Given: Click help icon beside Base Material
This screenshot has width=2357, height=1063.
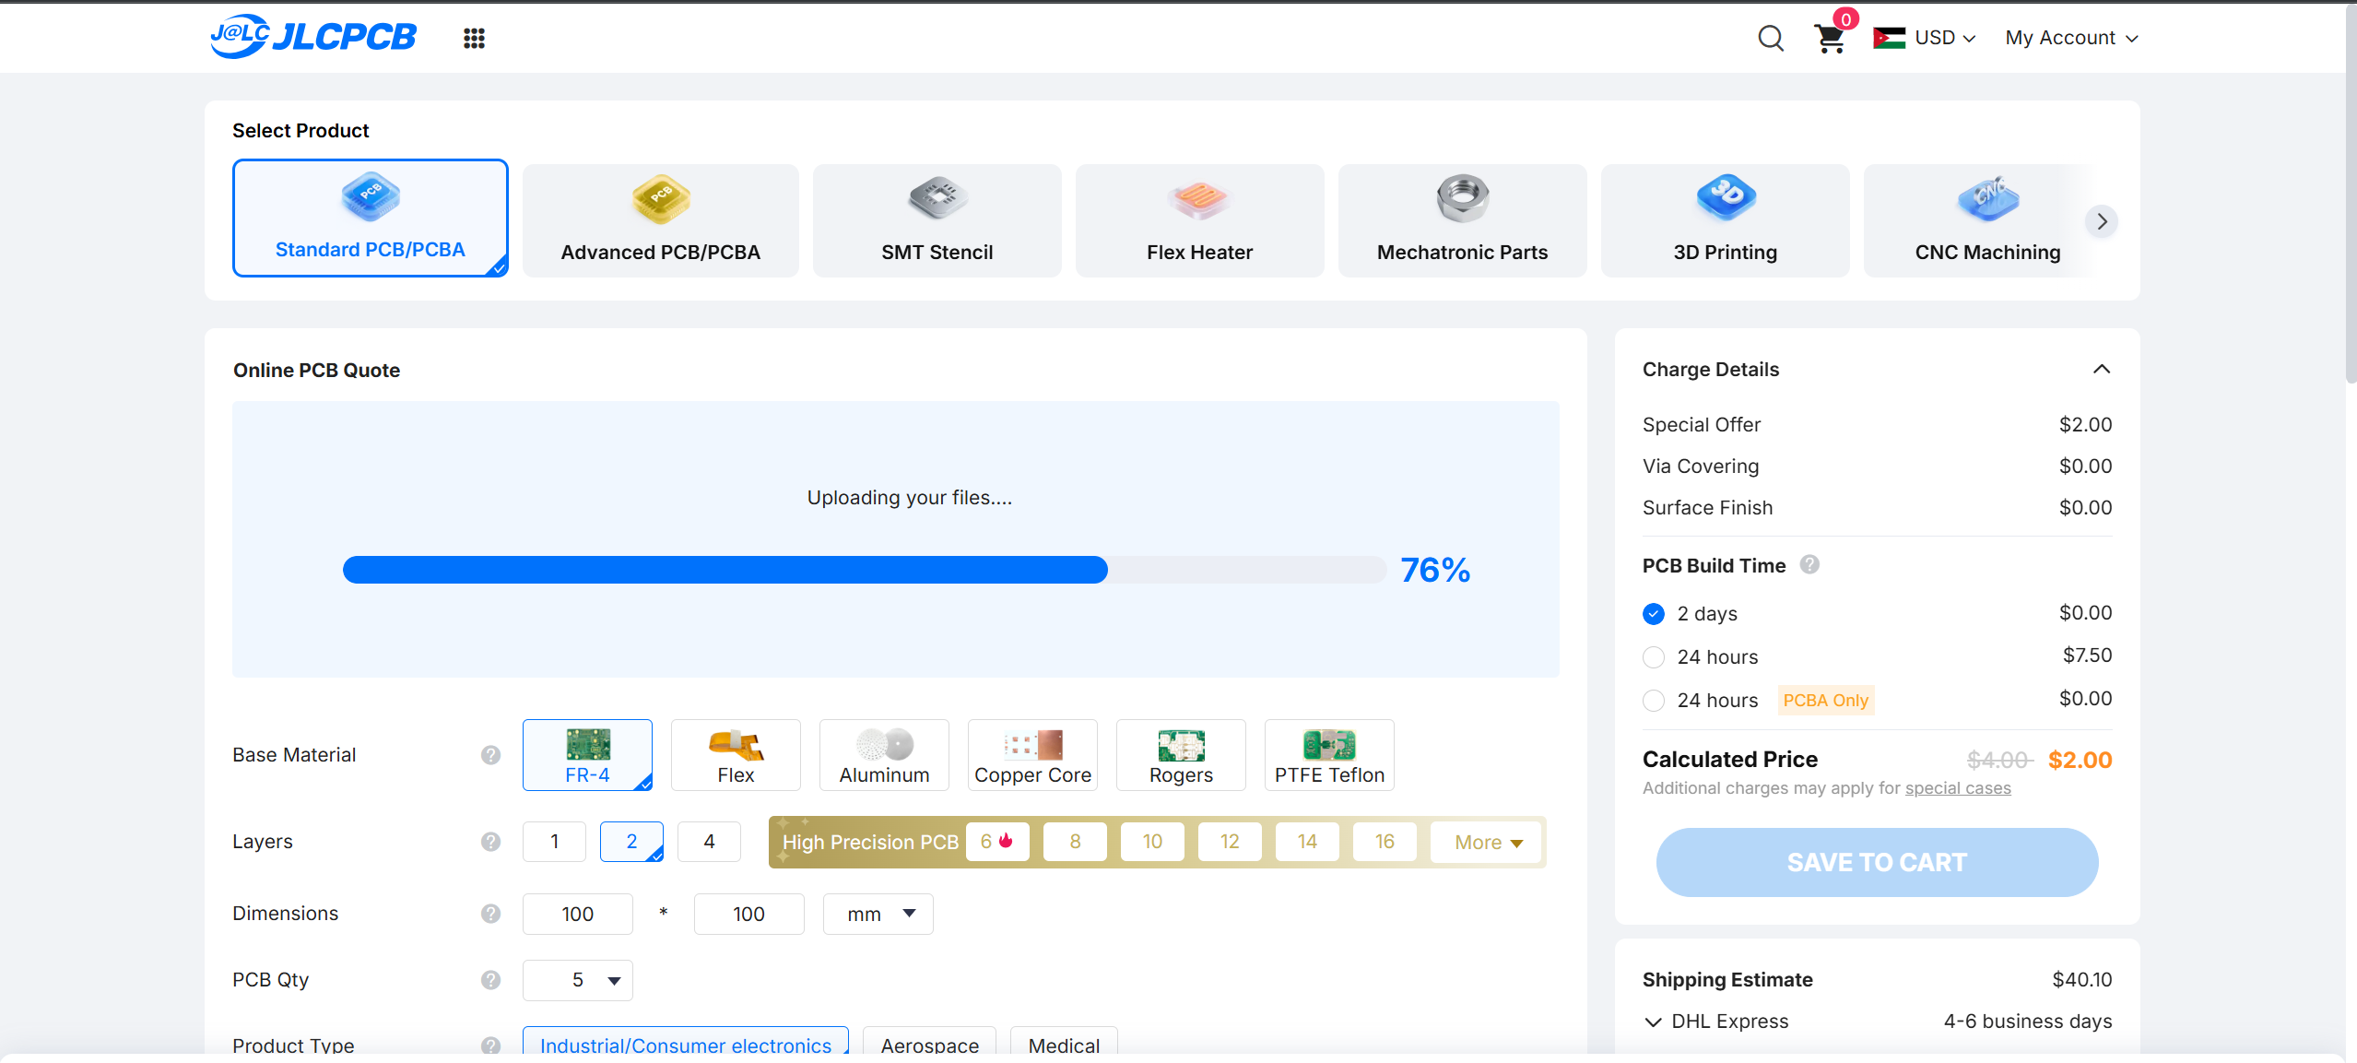Looking at the screenshot, I should 490,755.
